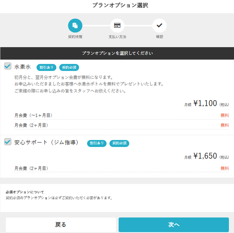Click the 契約必須 badge for 安心サポート

pyautogui.click(x=119, y=143)
